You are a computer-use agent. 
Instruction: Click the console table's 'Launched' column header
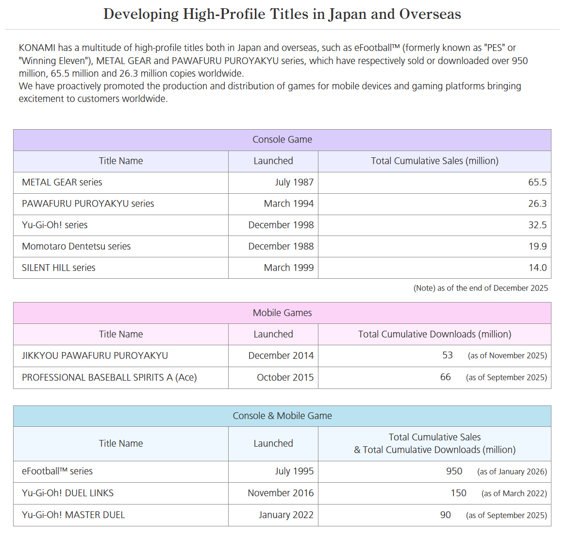(273, 161)
